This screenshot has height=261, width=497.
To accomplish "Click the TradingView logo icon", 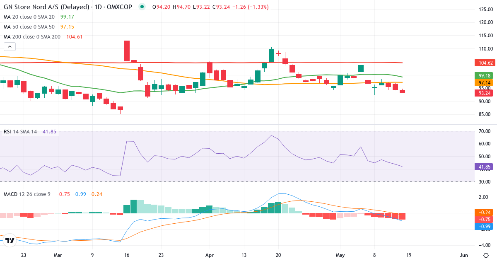I will coord(10,240).
